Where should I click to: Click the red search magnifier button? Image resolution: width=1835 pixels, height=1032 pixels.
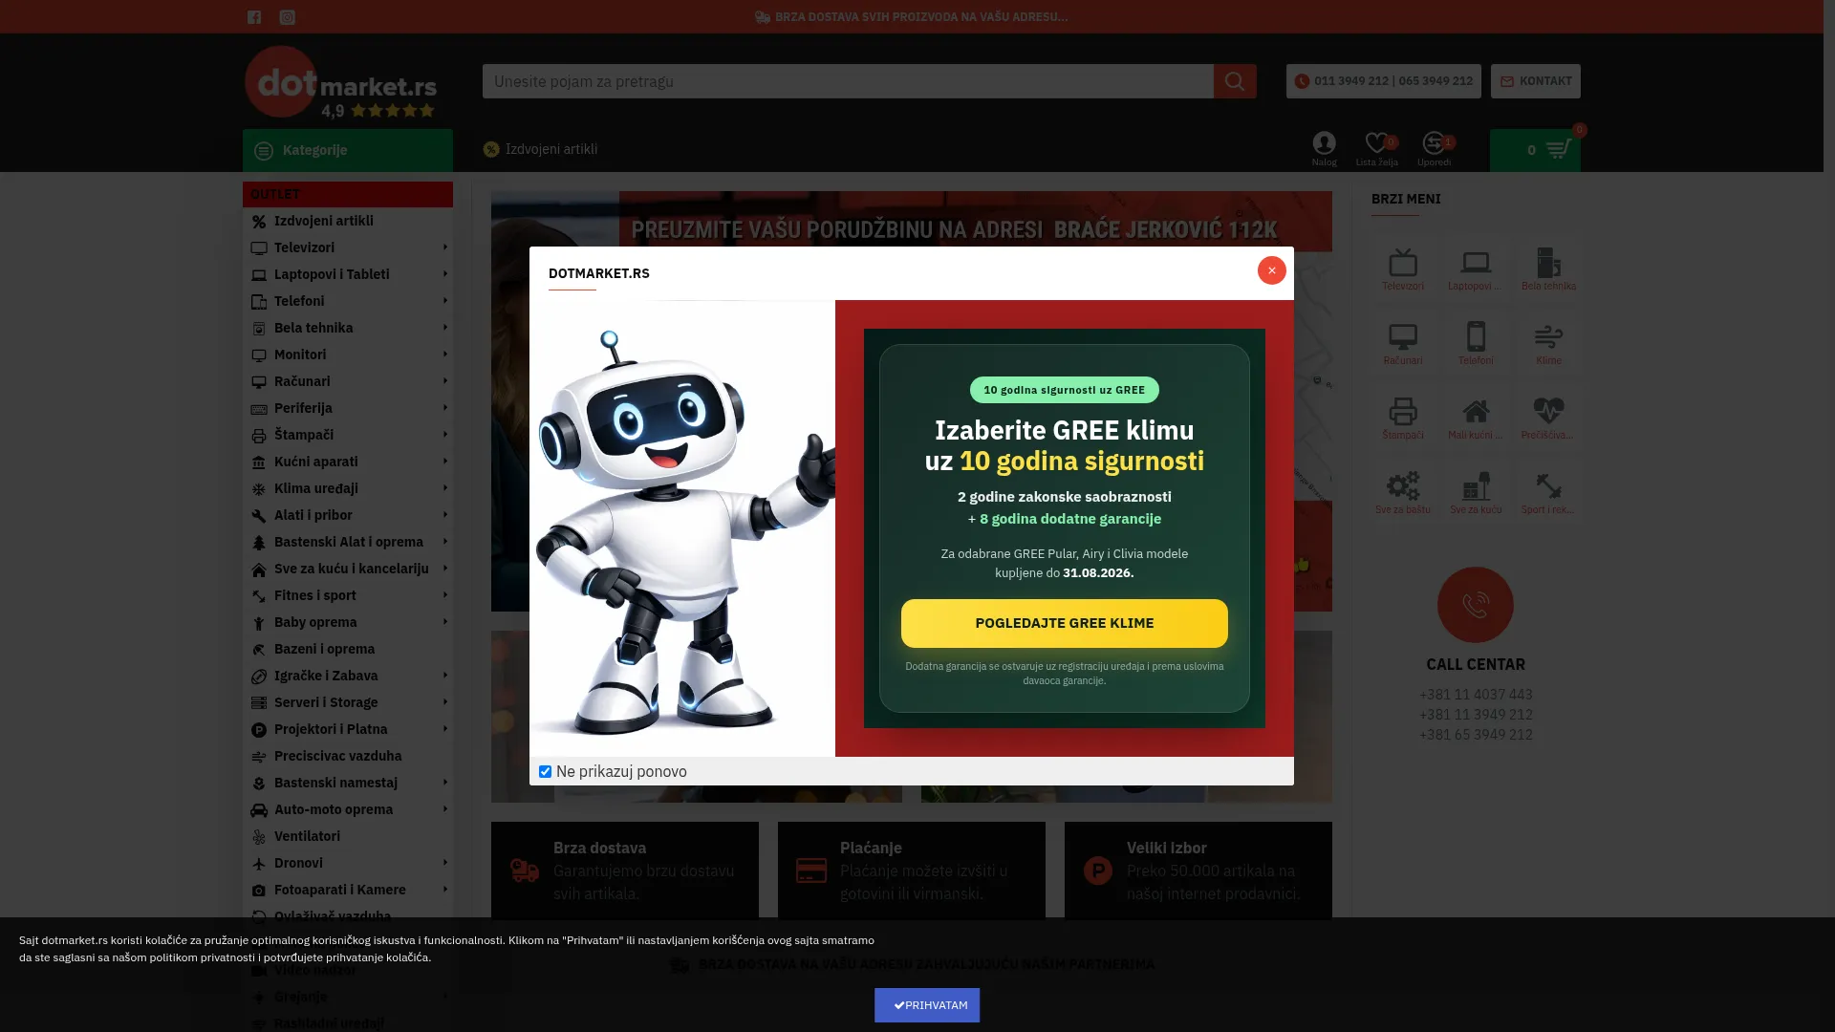[x=1235, y=81]
